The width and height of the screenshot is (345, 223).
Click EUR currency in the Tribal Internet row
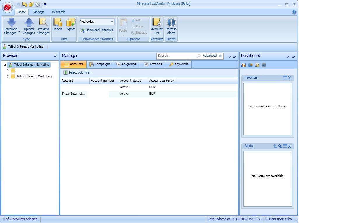click(x=152, y=94)
